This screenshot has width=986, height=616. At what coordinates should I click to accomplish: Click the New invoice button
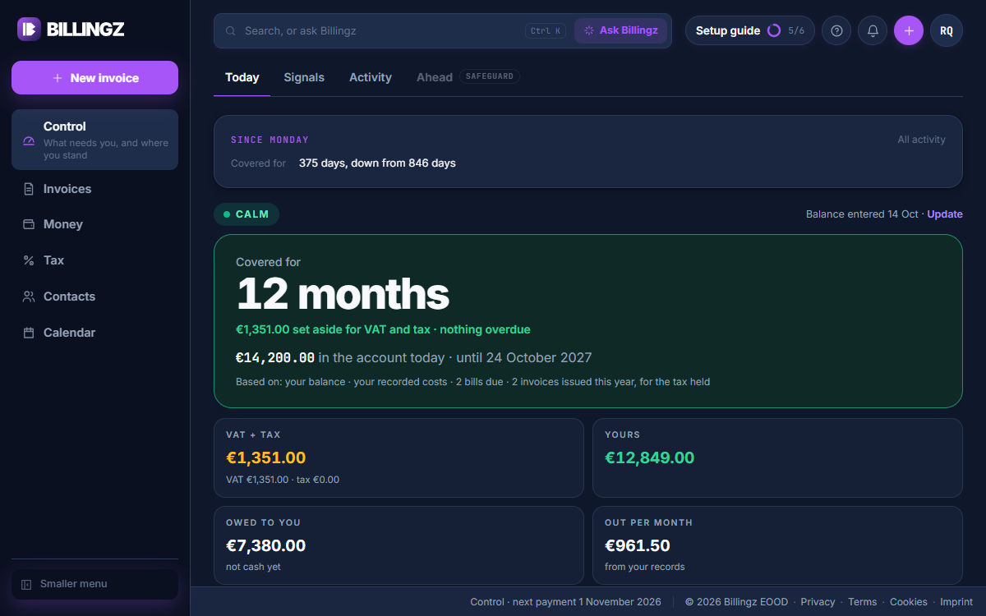pos(94,78)
